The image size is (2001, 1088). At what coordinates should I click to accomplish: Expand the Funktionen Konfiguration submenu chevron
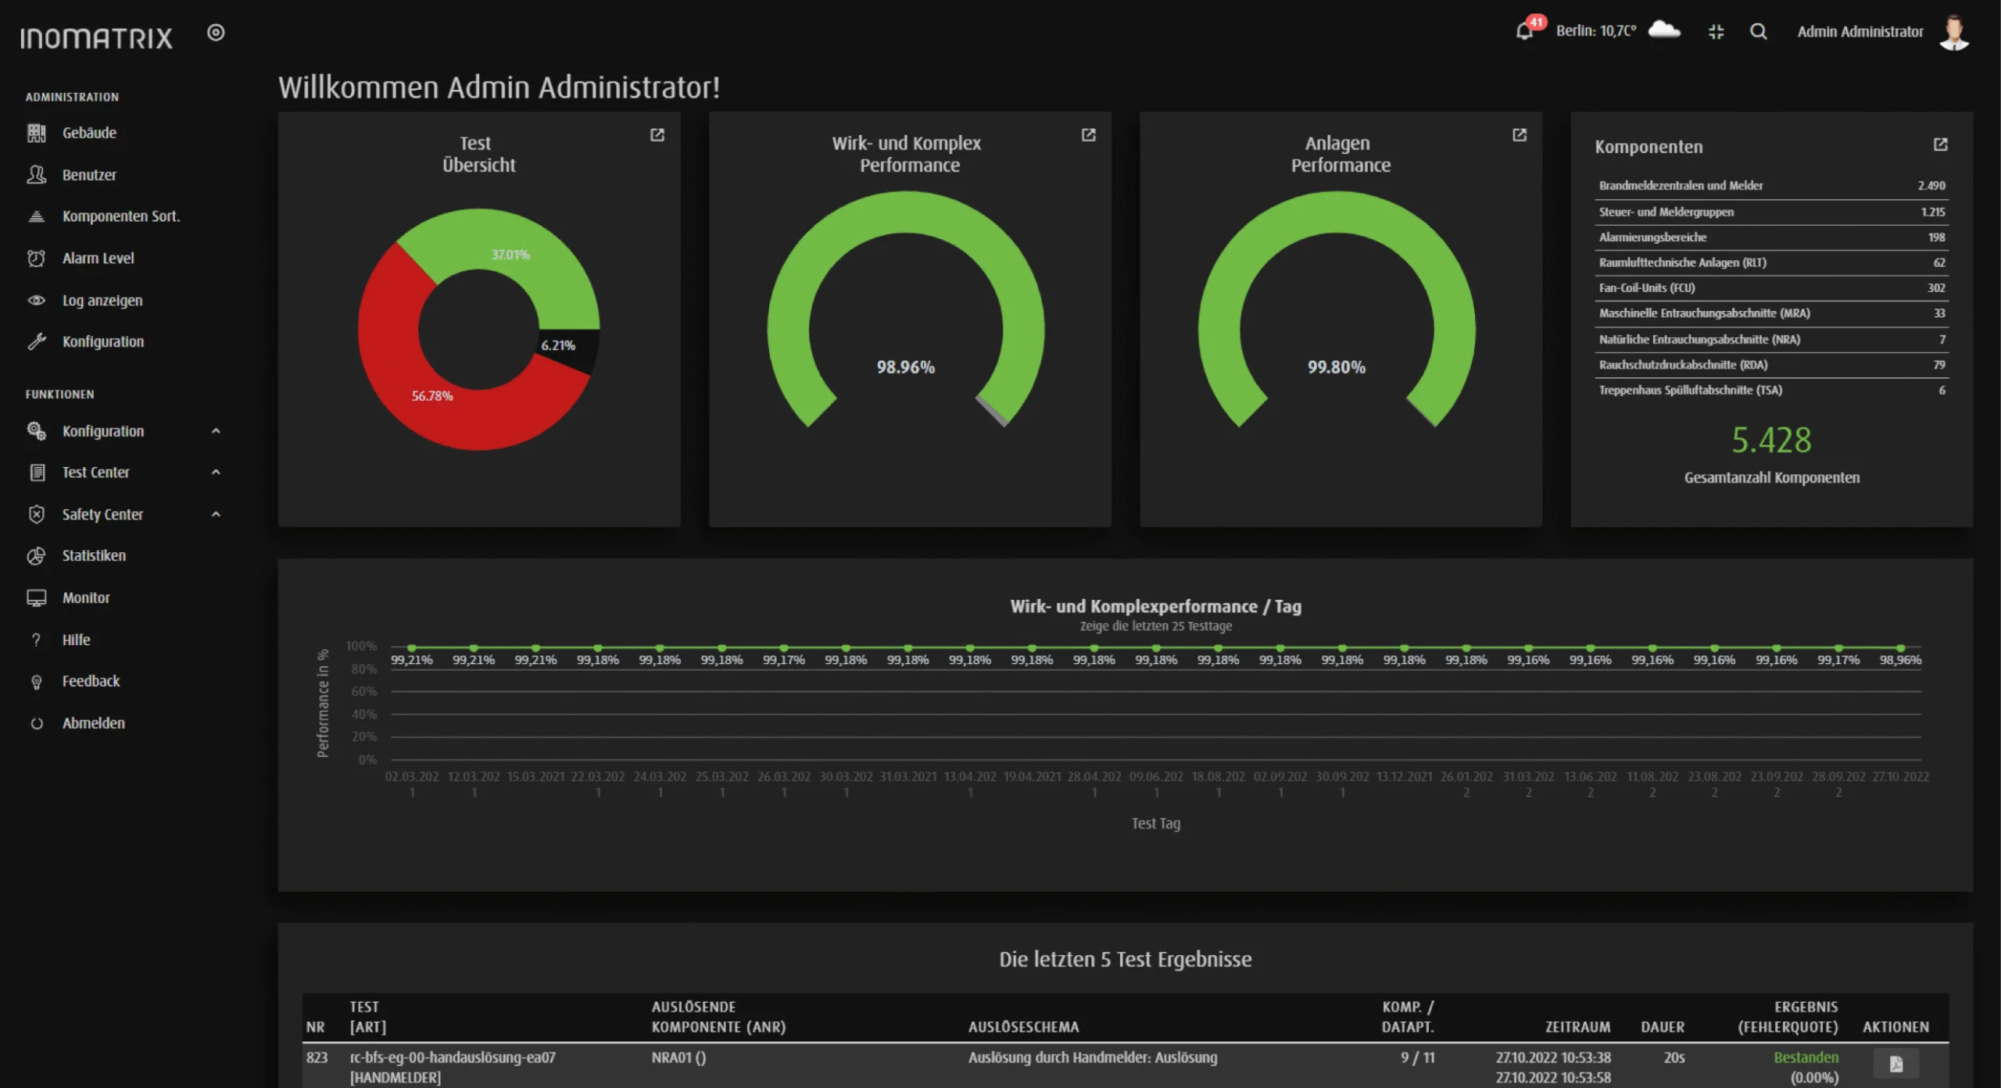point(216,431)
